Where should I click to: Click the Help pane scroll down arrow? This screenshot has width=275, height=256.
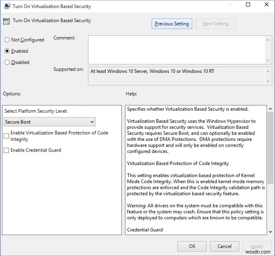pyautogui.click(x=271, y=232)
